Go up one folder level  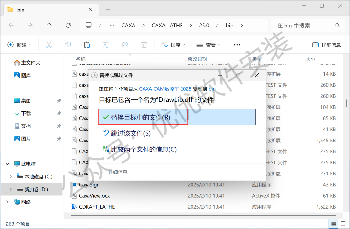click(x=49, y=26)
